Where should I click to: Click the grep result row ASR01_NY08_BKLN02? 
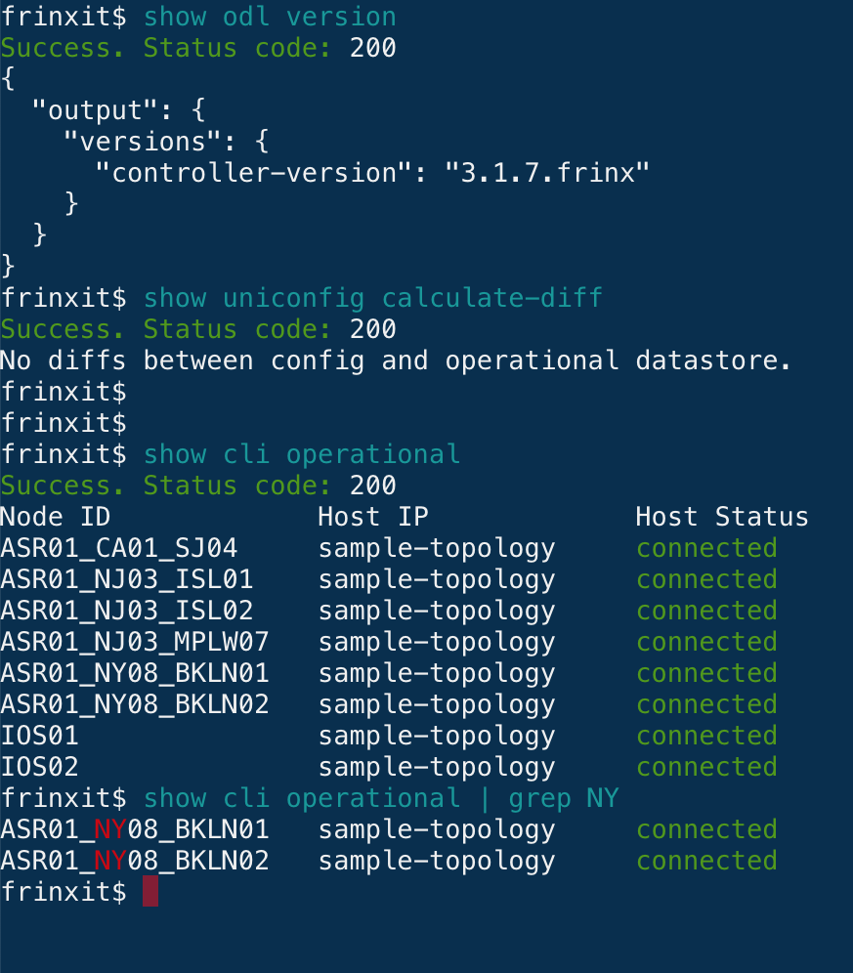[389, 861]
